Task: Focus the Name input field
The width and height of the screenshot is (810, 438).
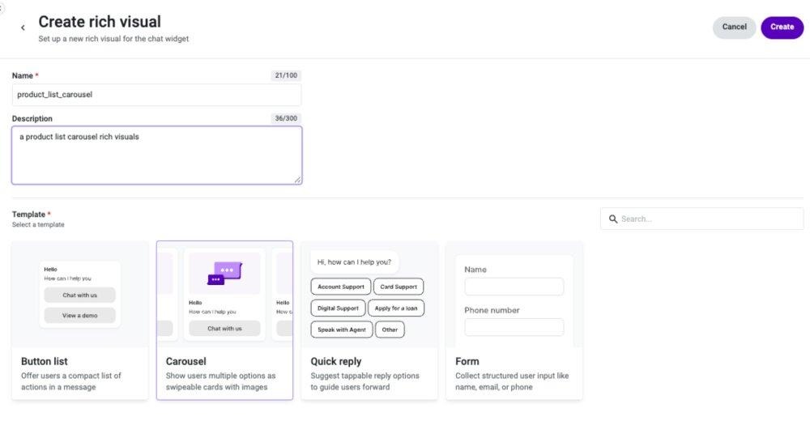Action: coord(156,95)
